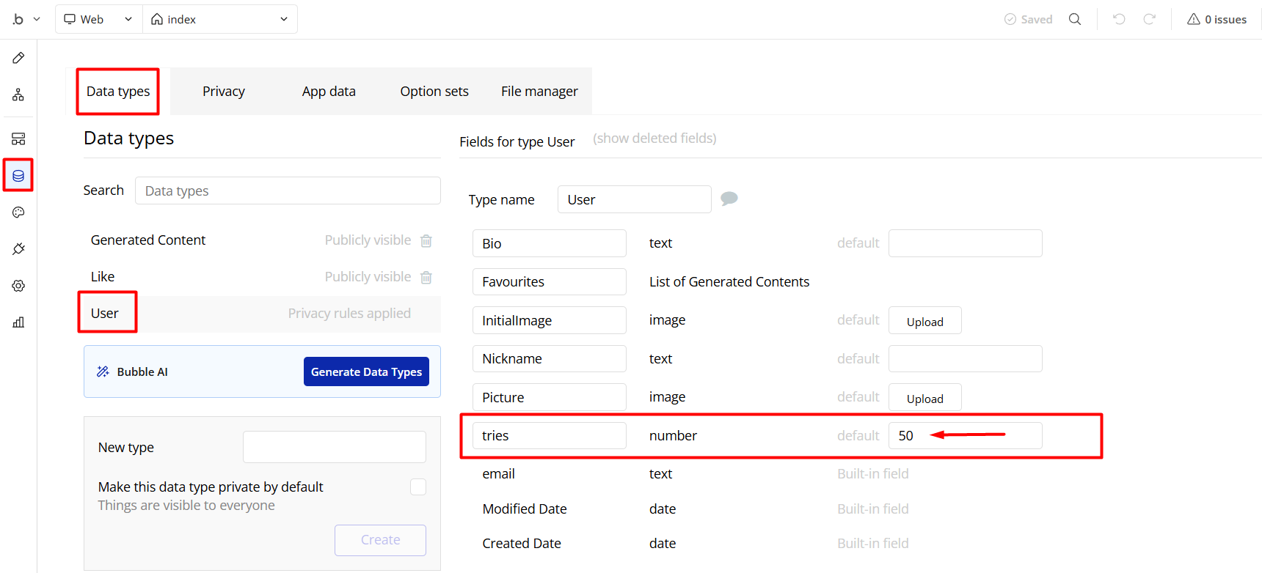1262x573 pixels.
Task: Click the search magnifier in top bar
Action: coord(1075,19)
